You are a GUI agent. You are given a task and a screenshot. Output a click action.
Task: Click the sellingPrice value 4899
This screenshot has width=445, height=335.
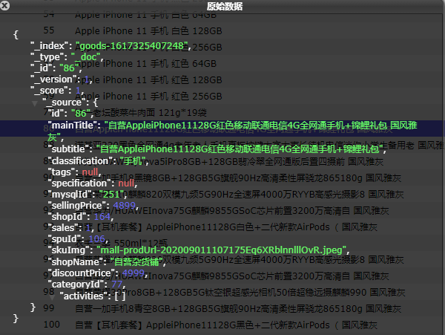[x=125, y=206]
